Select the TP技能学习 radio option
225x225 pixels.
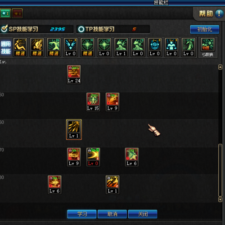point(81,29)
